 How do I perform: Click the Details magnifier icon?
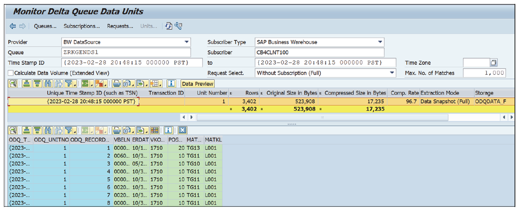[13, 83]
